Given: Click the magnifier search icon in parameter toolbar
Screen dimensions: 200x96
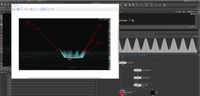Looking at the screenshot, I should 197,12.
